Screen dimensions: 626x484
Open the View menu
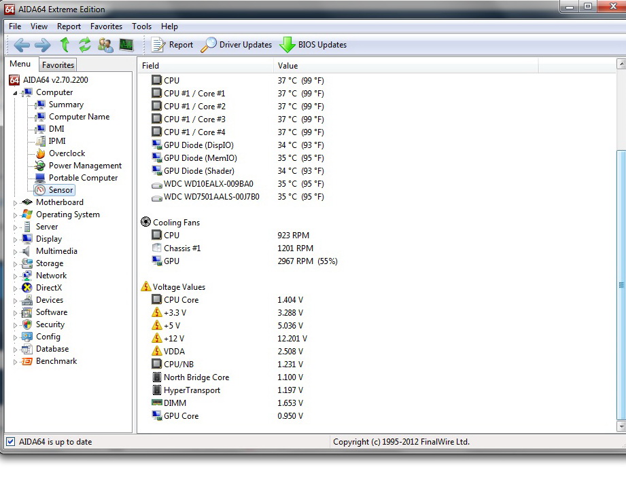click(x=39, y=26)
